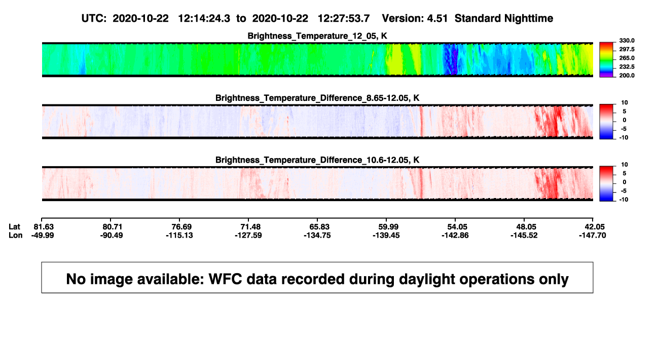
Task: Click latitude value 76.69
Action: pos(181,226)
